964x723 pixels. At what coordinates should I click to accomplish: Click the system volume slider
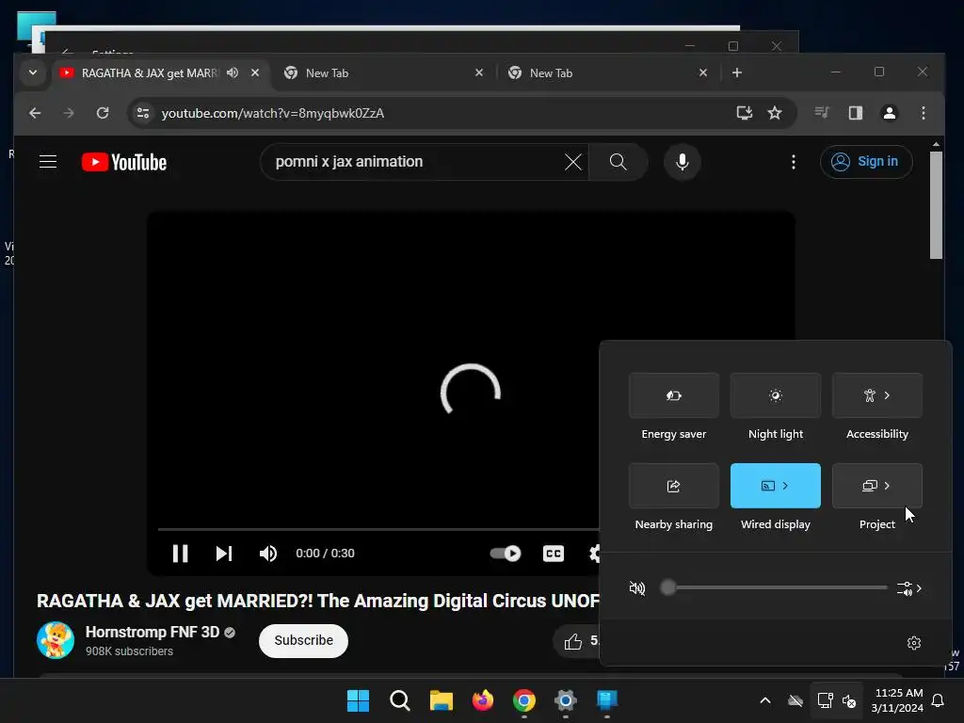[x=774, y=587]
